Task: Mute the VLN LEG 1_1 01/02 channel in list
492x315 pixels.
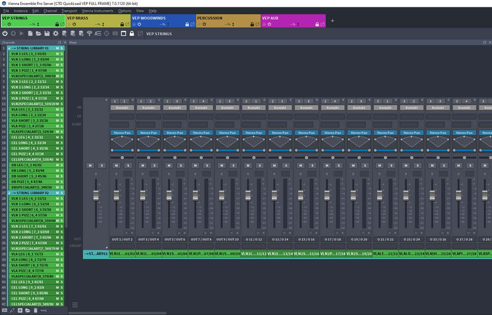Action: 57,53
